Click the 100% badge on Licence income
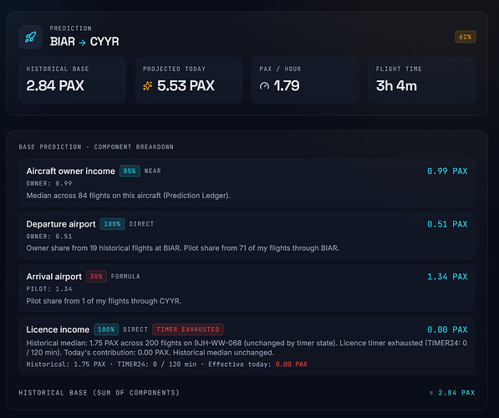499x418 pixels. point(106,329)
